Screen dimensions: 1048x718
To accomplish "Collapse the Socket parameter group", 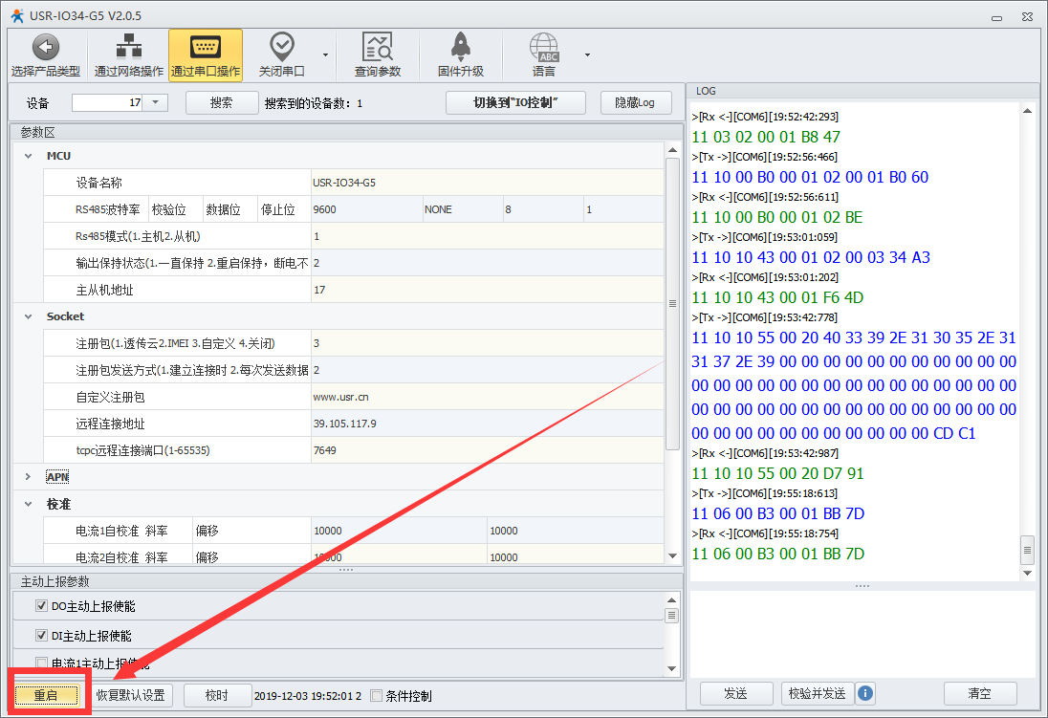I will [x=28, y=316].
